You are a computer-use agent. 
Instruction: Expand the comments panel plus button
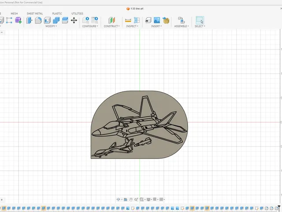(2, 200)
